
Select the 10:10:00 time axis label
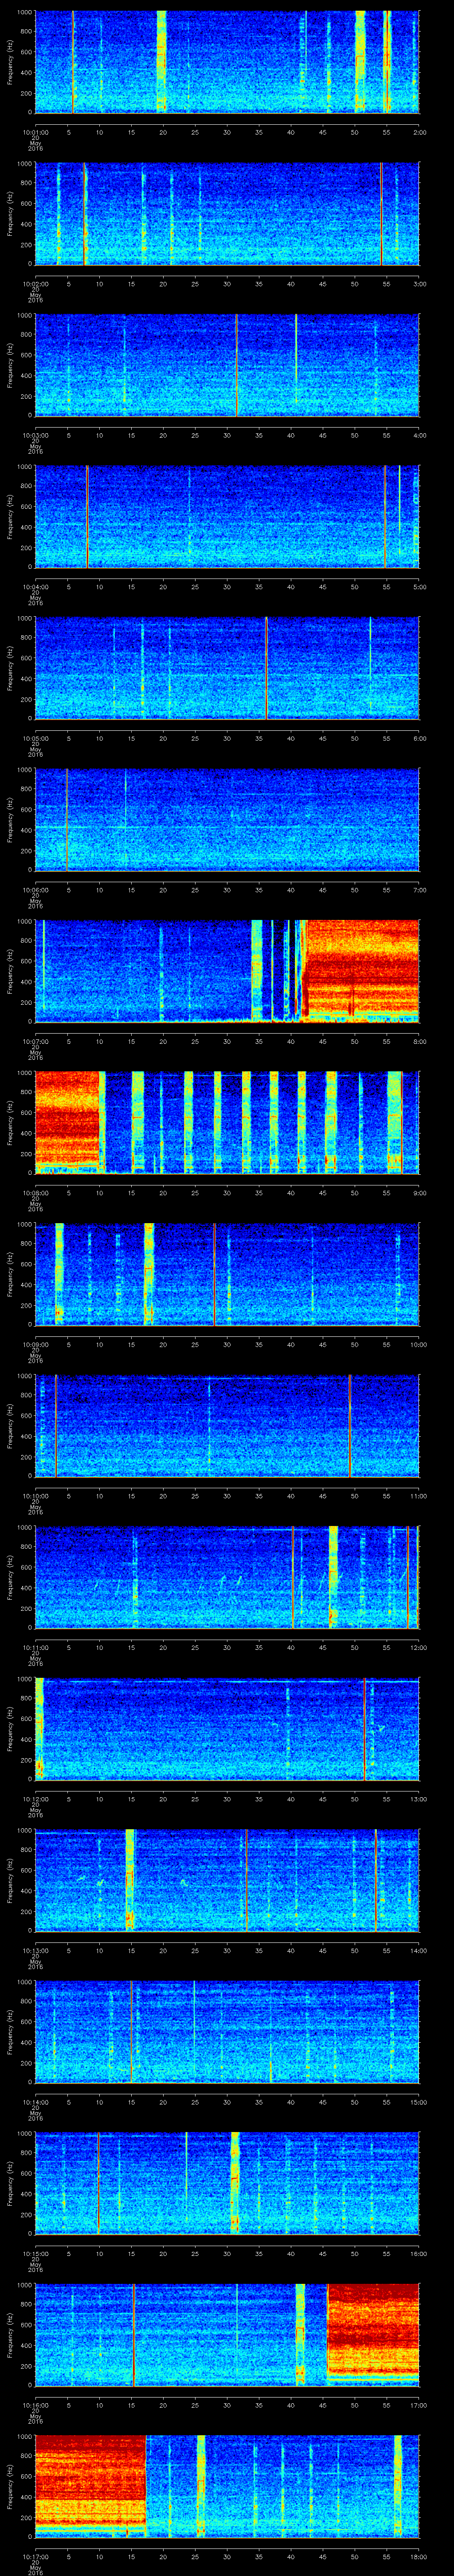pyautogui.click(x=35, y=1496)
